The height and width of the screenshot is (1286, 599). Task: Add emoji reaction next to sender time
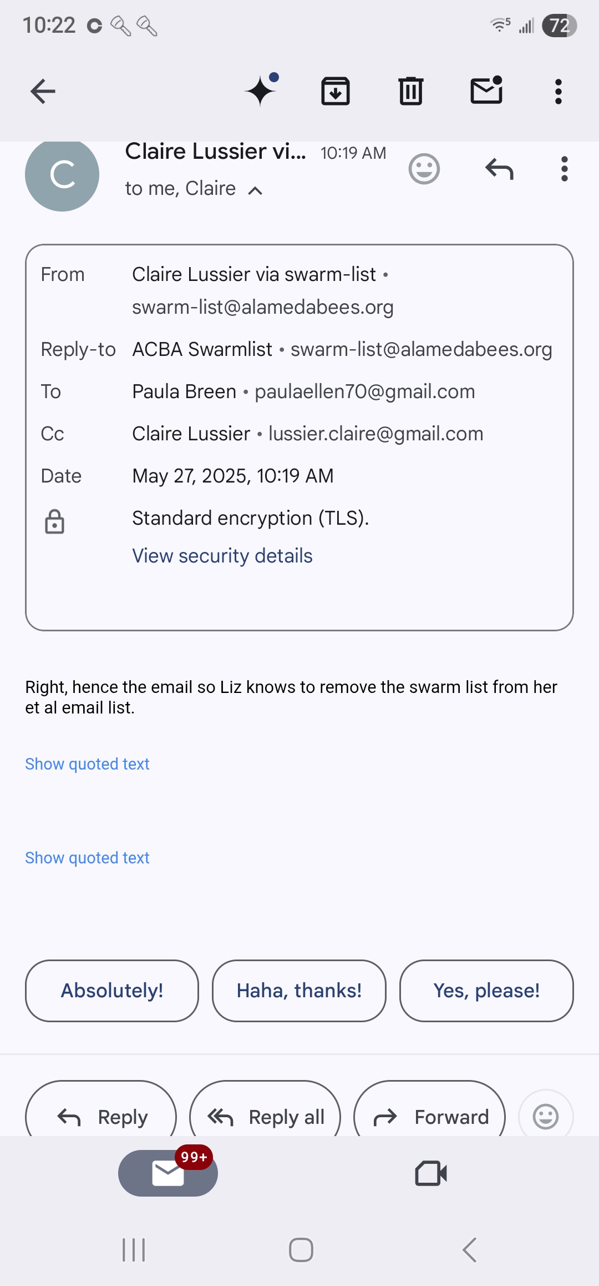[424, 169]
